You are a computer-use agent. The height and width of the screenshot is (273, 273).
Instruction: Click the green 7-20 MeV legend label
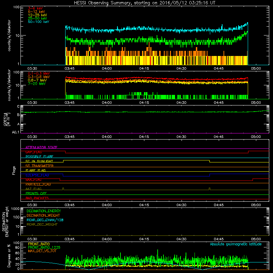click(37, 84)
